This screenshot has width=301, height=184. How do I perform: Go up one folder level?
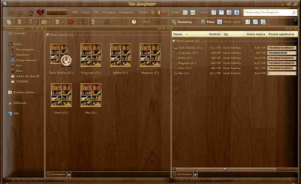click(31, 12)
